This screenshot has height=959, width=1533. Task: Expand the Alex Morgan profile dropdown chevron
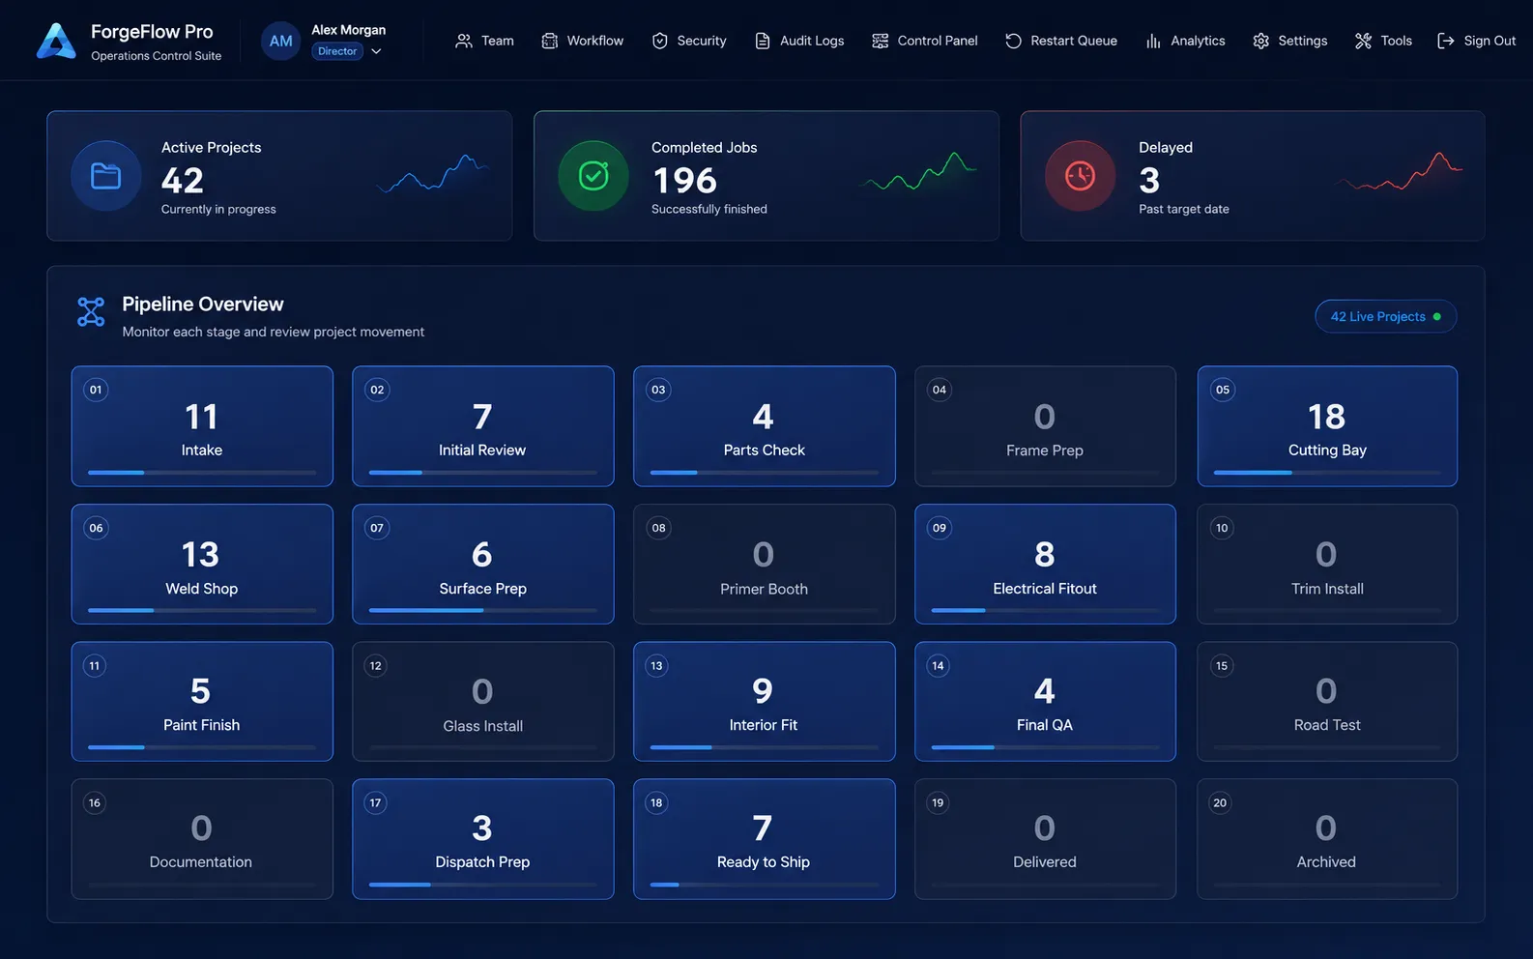tap(376, 51)
